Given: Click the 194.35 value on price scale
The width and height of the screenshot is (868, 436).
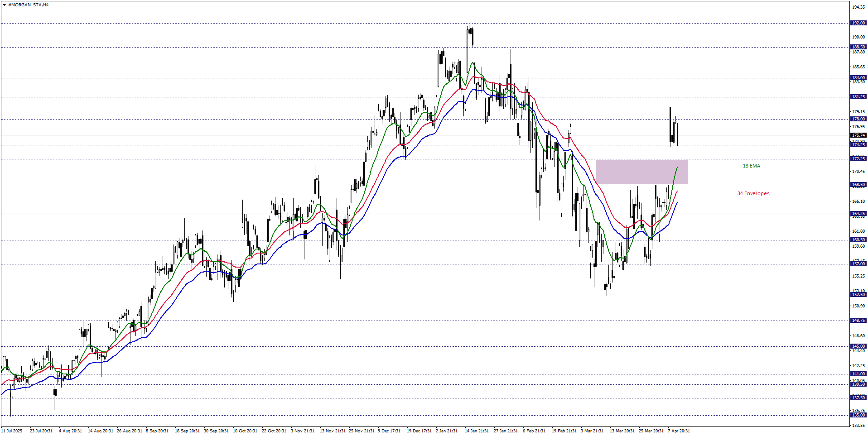Looking at the screenshot, I should pos(858,7).
